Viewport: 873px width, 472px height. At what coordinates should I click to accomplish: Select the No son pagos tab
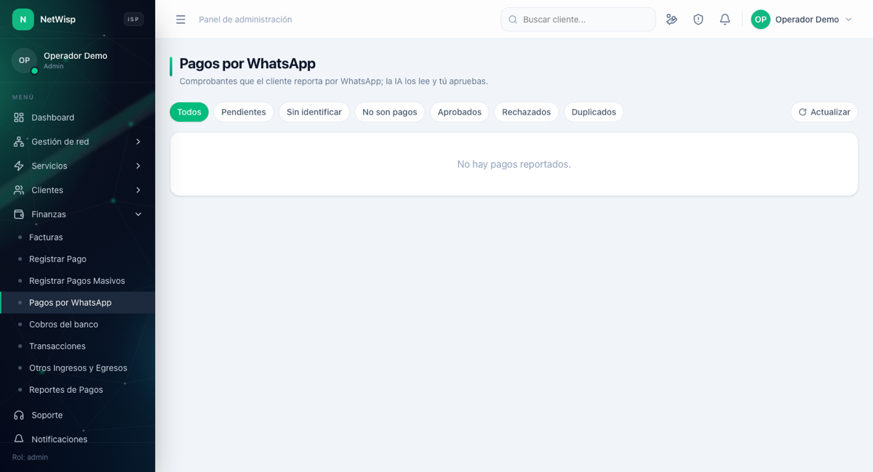(x=390, y=112)
